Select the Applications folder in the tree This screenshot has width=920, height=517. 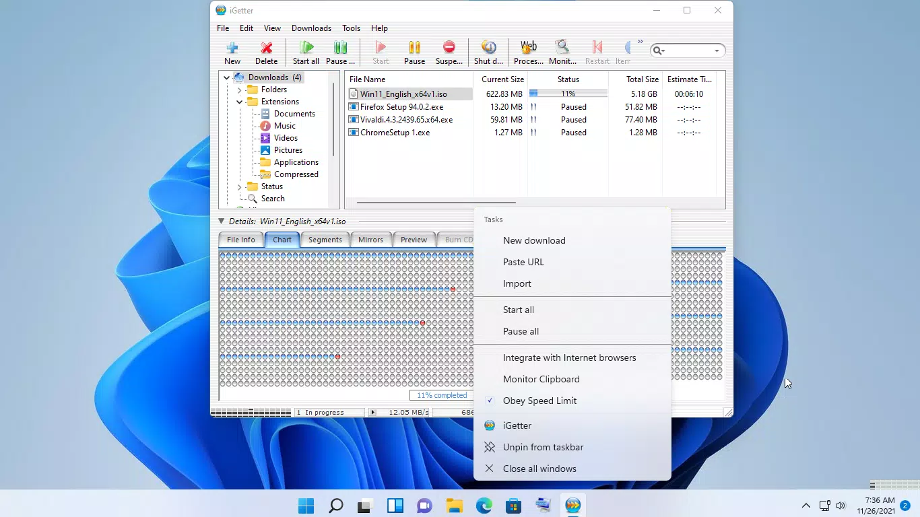tap(296, 162)
